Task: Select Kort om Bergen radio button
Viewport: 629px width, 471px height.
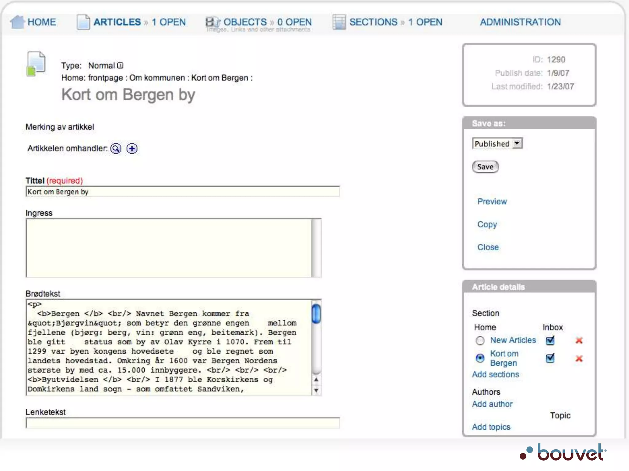Action: coord(480,358)
